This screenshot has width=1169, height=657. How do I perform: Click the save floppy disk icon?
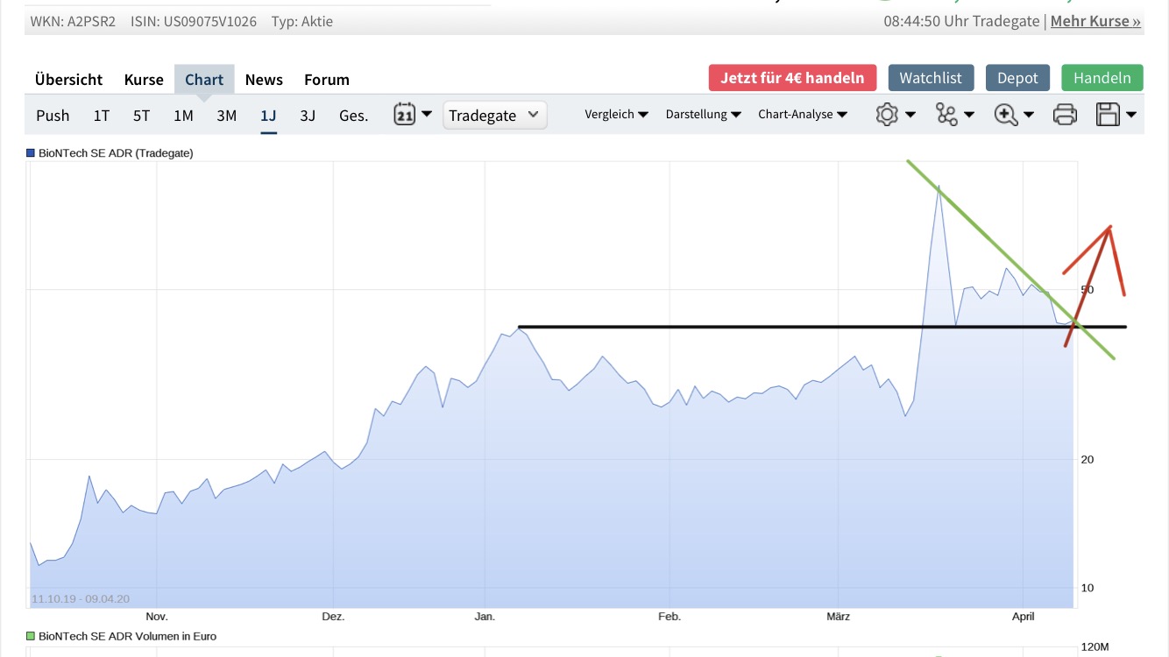point(1116,115)
